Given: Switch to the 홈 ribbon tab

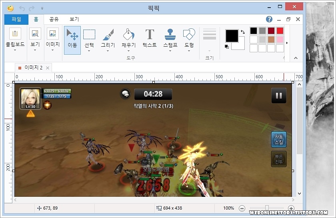Looking at the screenshot, I should tap(36, 20).
